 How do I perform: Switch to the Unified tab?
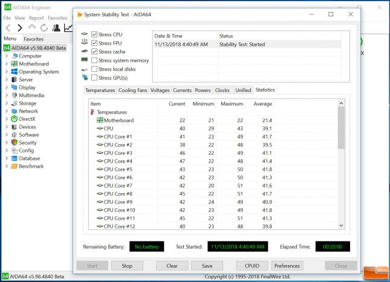243,90
